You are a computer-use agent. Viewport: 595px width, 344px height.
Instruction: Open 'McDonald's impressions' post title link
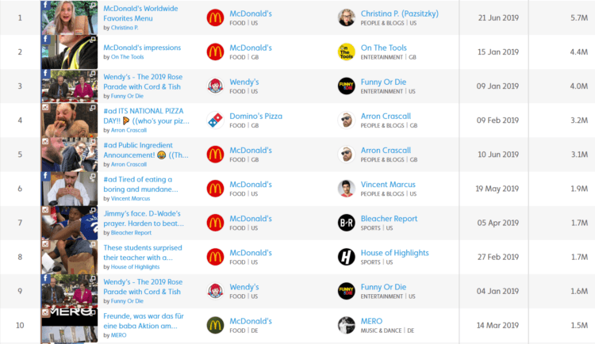click(142, 48)
